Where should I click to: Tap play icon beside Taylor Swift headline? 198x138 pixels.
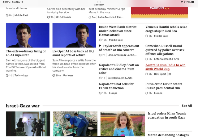(100, 46)
